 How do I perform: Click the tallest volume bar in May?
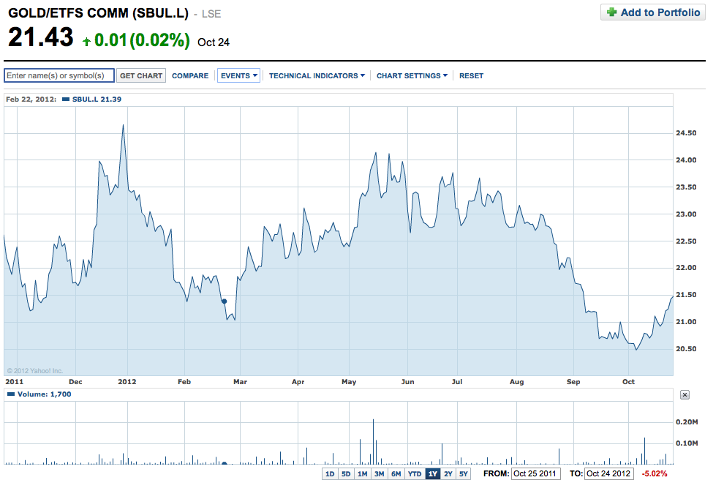pyautogui.click(x=373, y=442)
